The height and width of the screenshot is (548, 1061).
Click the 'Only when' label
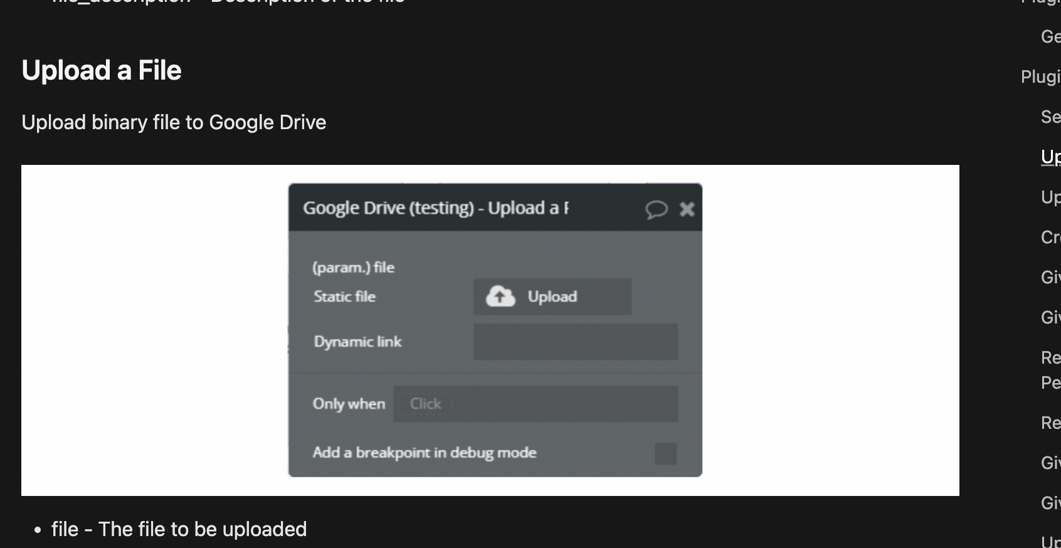pyautogui.click(x=349, y=404)
